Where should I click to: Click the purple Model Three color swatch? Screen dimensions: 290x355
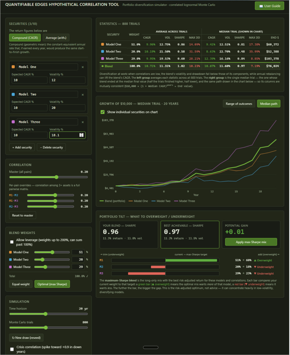click(13, 122)
